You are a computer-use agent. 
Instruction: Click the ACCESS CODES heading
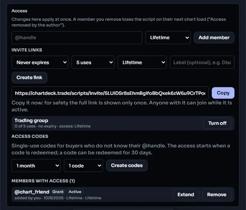[x=30, y=136]
